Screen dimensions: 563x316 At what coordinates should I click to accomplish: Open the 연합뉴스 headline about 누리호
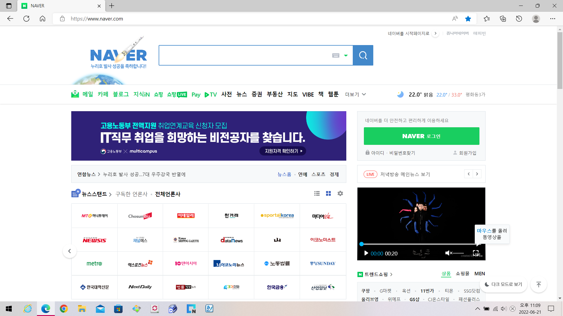144,174
